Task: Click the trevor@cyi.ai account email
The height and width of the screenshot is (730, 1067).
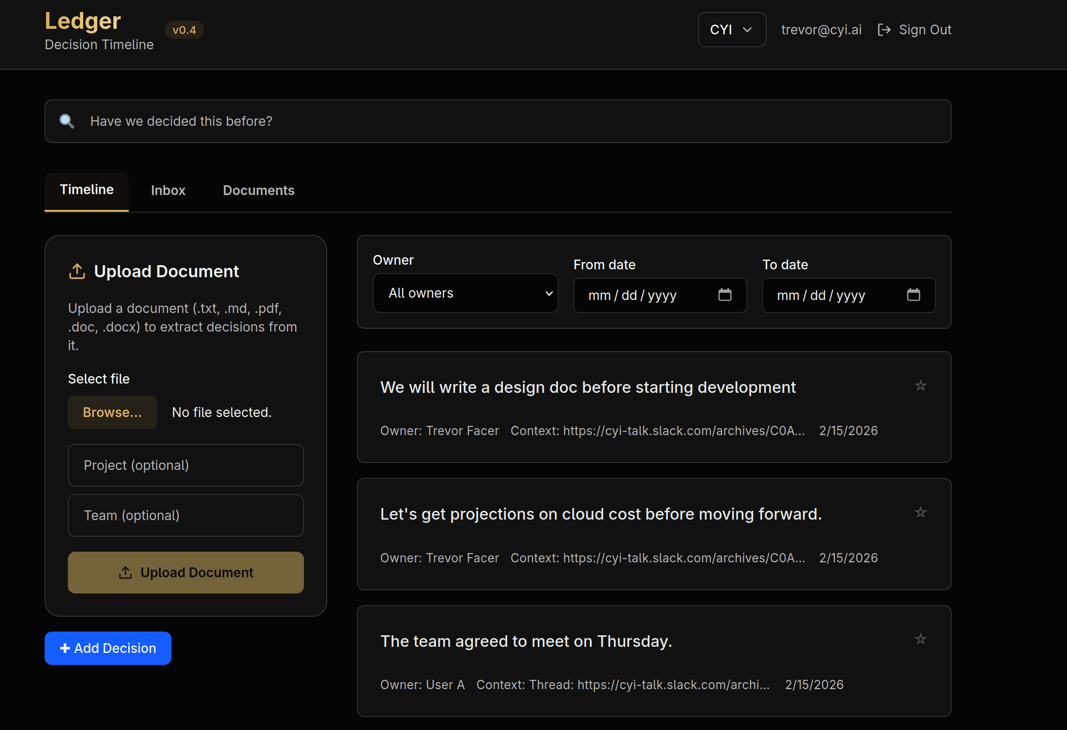Action: pos(821,29)
